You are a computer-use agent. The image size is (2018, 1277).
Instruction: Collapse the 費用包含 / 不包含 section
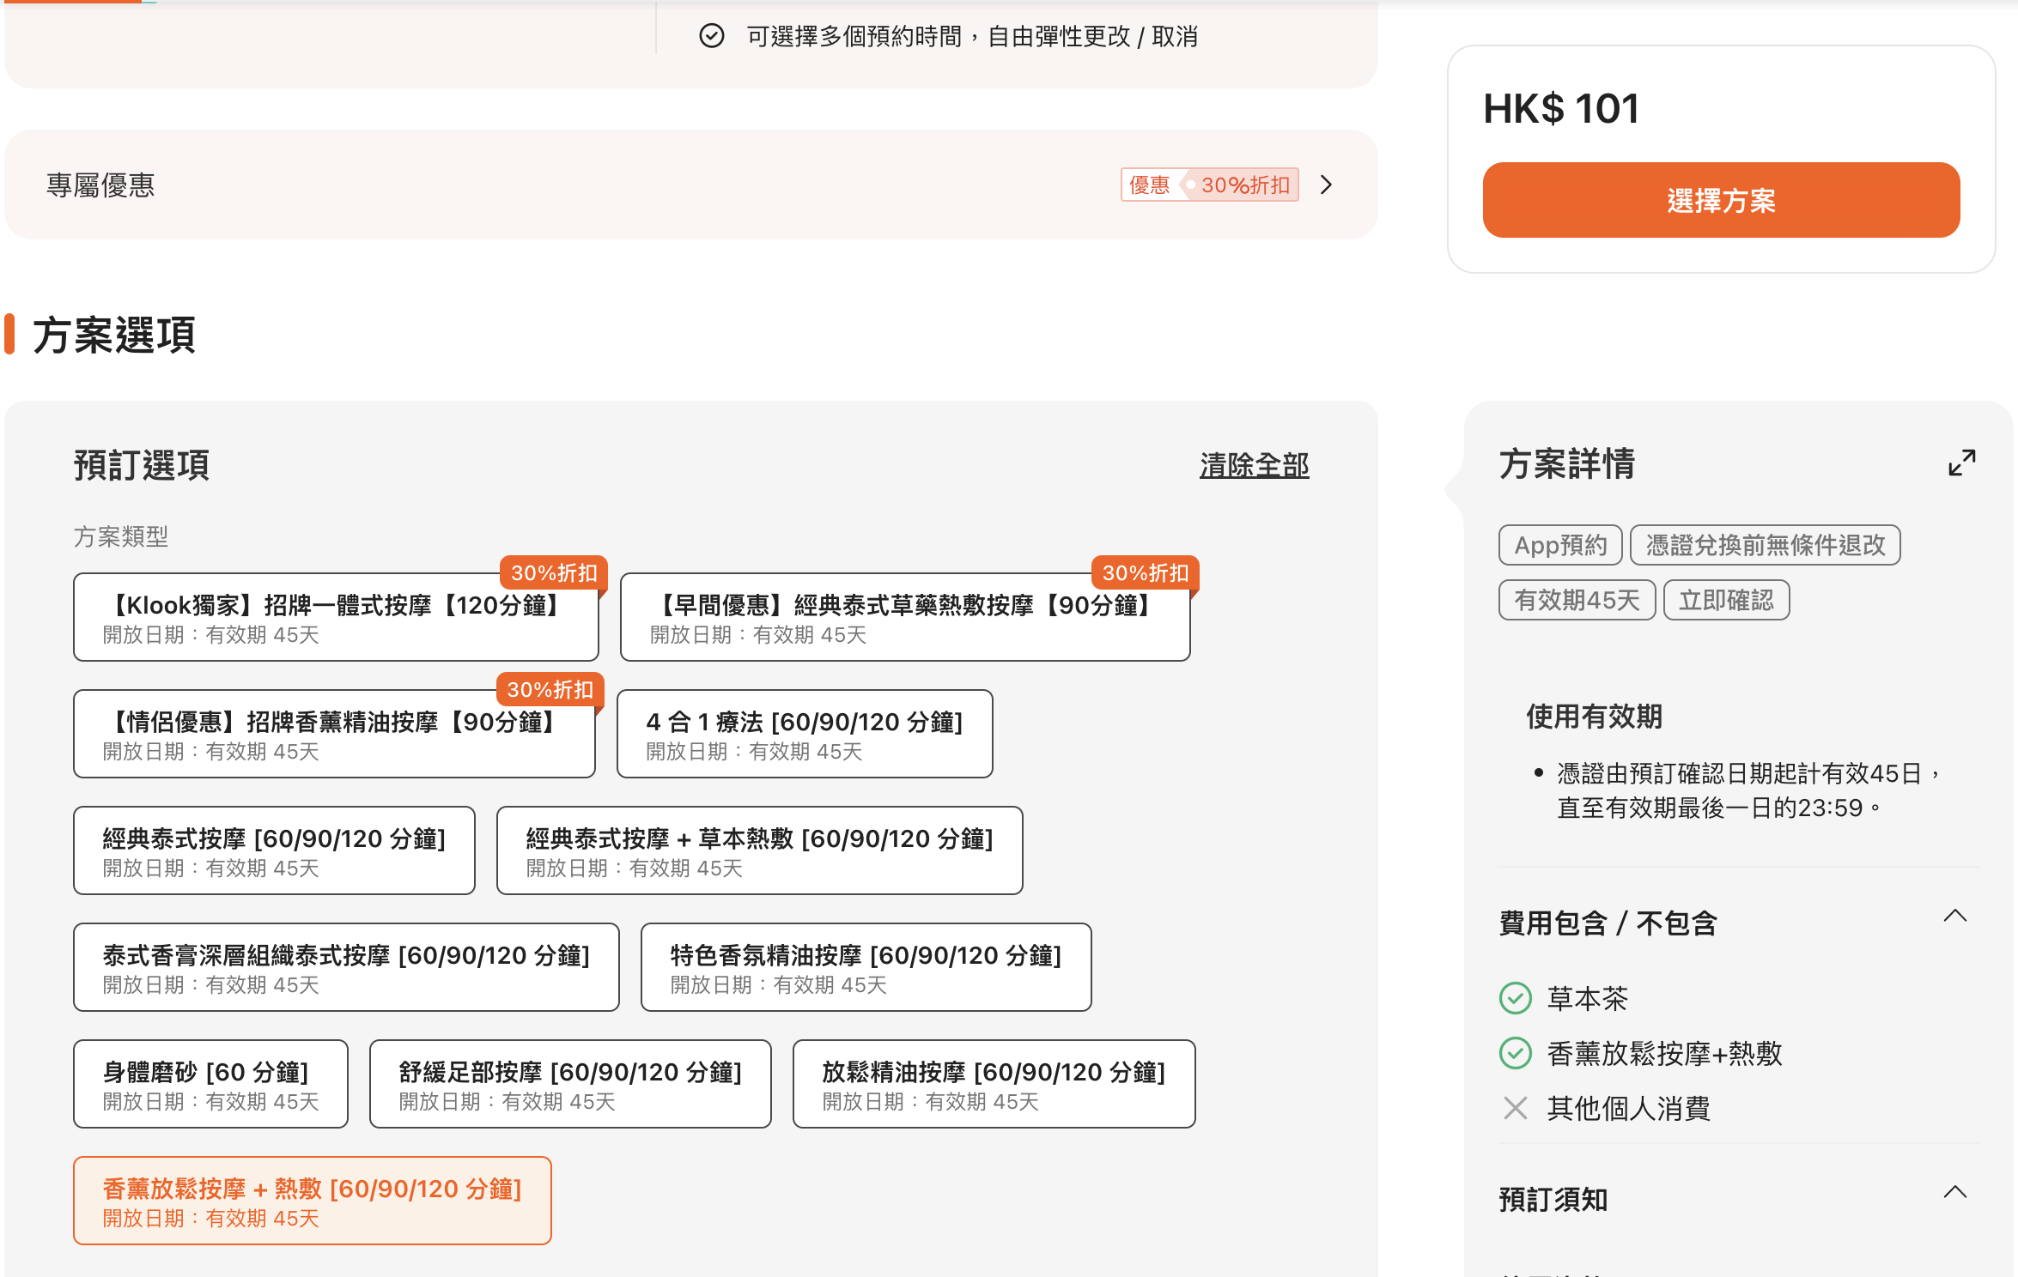click(x=1954, y=916)
